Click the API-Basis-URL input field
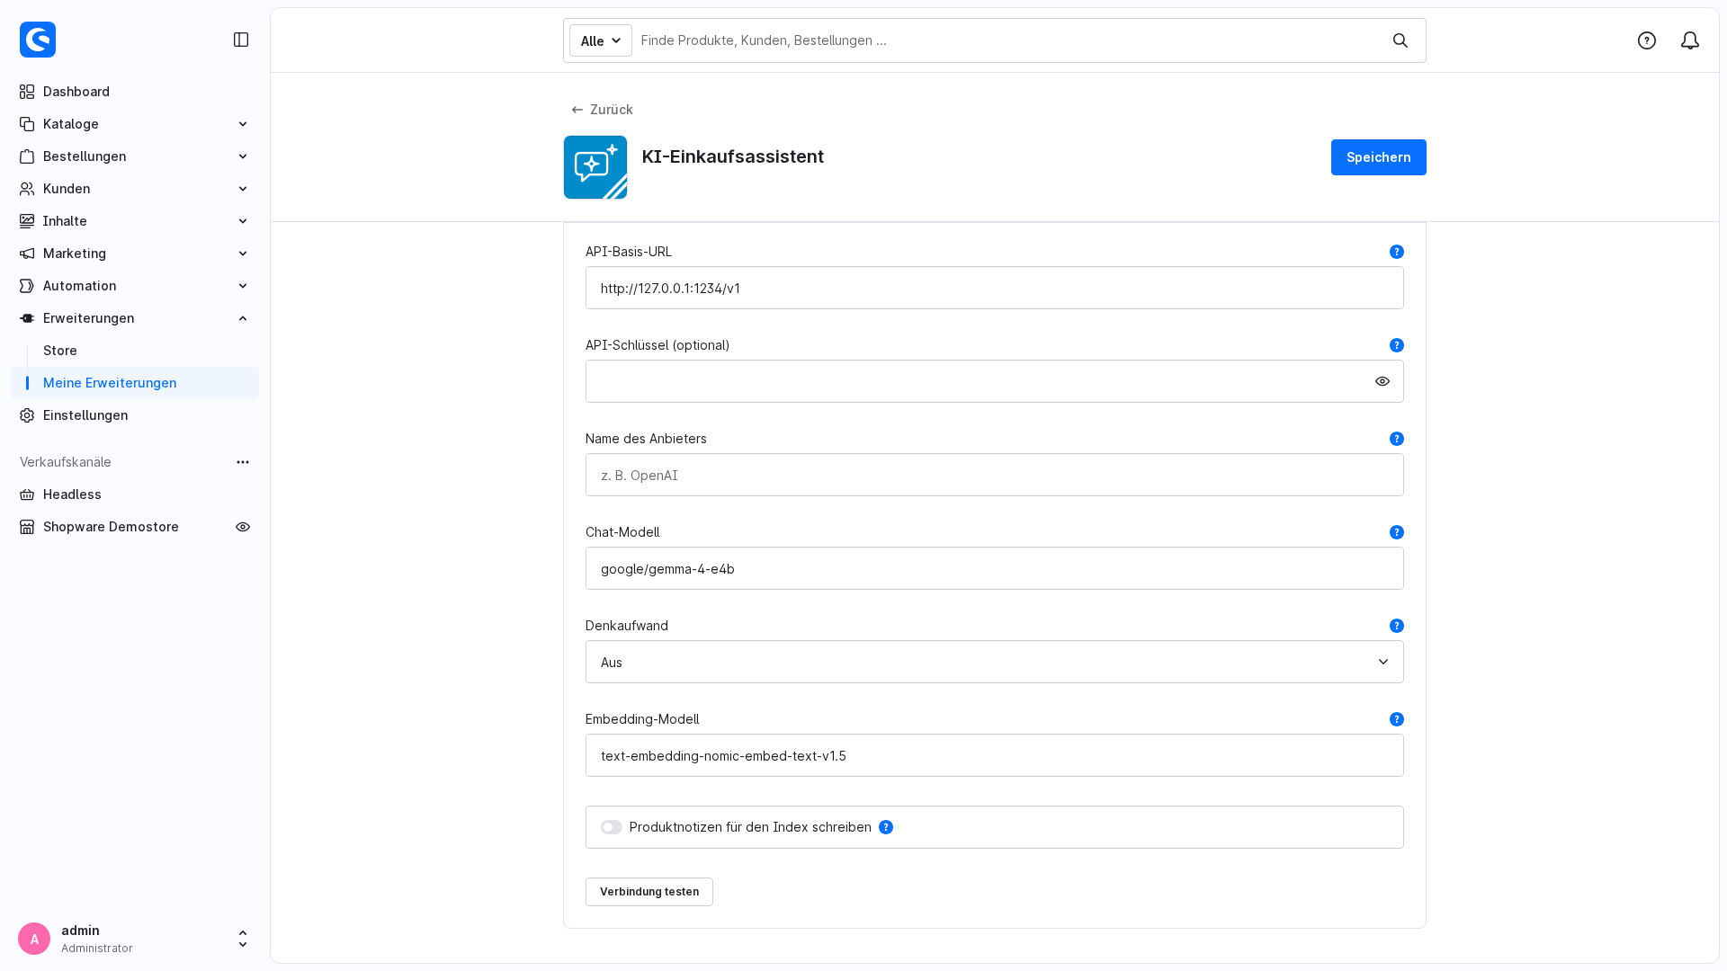 994,288
